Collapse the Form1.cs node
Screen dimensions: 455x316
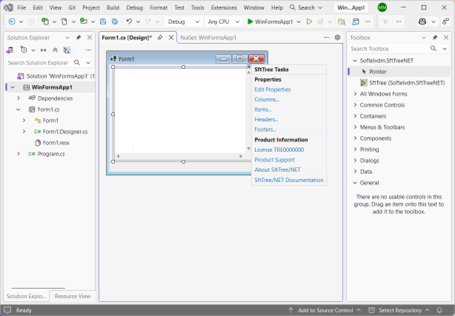point(19,110)
